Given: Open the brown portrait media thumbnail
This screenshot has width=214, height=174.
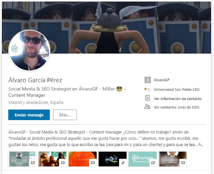Looking at the screenshot, I should tap(173, 159).
